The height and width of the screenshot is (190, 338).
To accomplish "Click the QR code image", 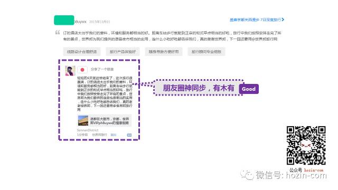I will click(306, 146).
